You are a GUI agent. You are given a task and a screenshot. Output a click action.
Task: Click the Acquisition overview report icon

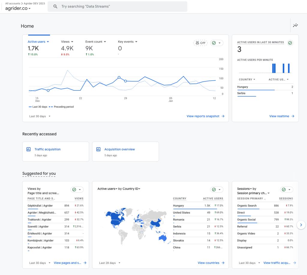(98, 149)
